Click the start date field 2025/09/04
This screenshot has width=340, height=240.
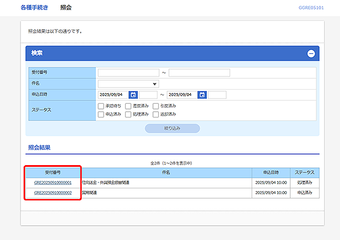(x=113, y=95)
